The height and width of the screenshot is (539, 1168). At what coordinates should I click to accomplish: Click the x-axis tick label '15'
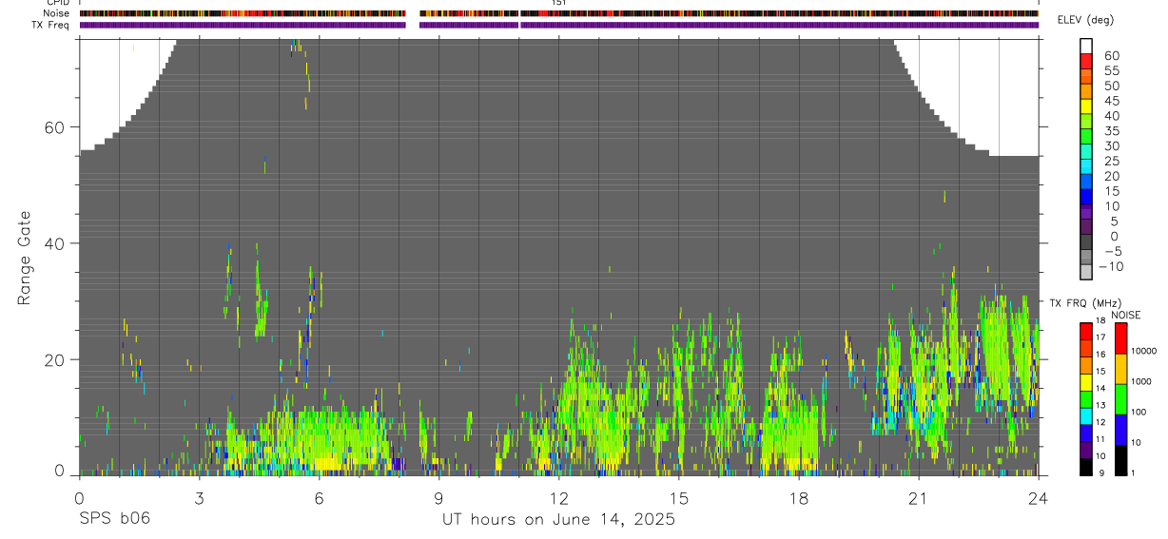678,498
